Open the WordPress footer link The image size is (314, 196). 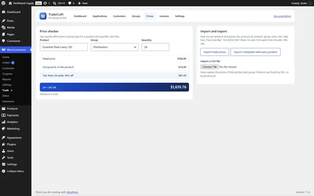click(72, 192)
